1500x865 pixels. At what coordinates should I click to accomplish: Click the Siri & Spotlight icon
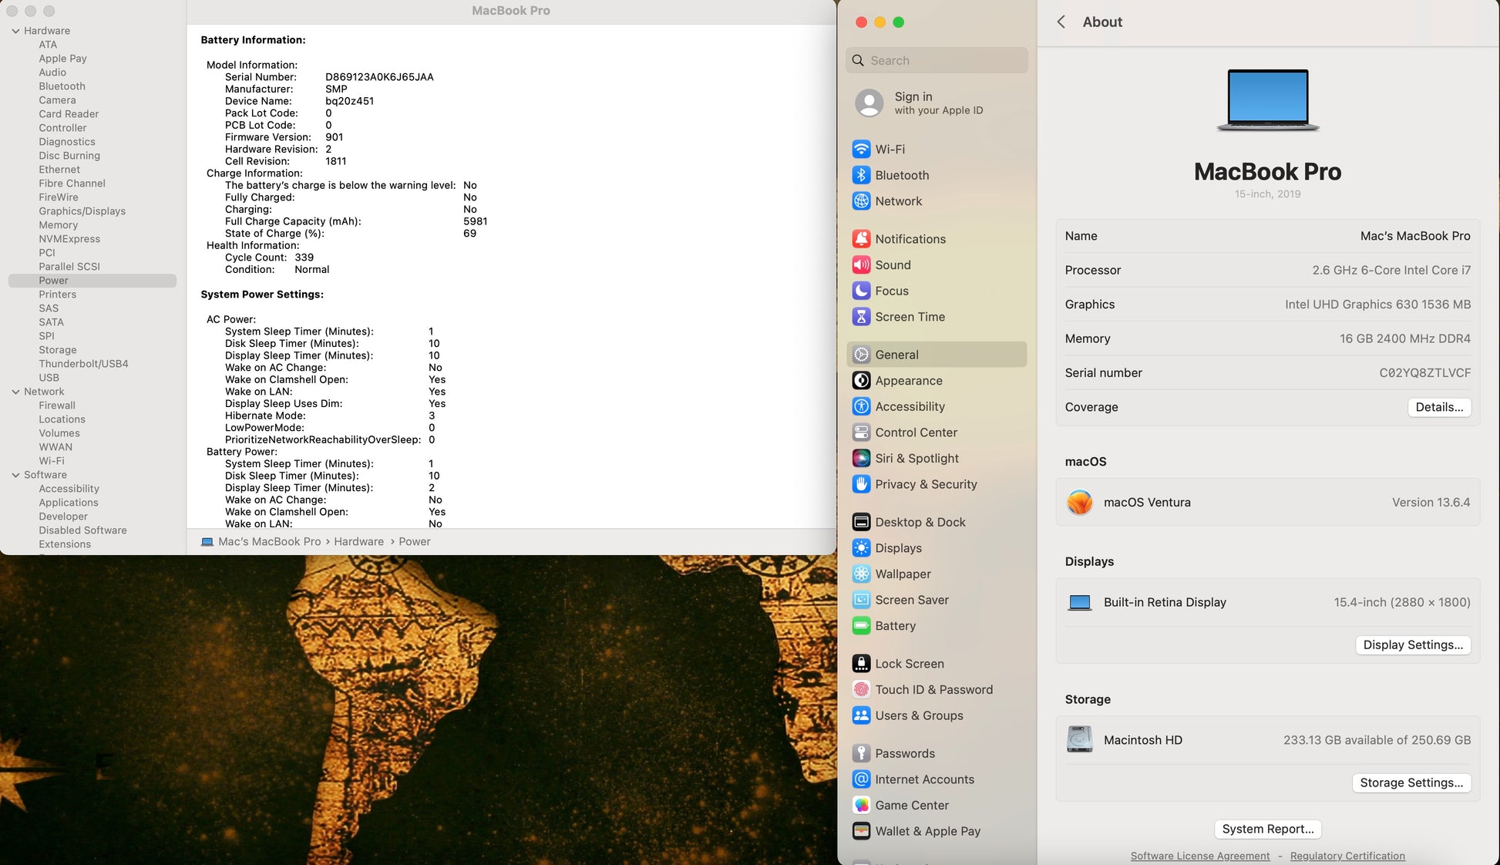(x=861, y=458)
